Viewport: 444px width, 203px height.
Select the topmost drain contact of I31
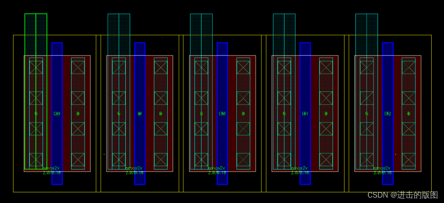point(326,67)
